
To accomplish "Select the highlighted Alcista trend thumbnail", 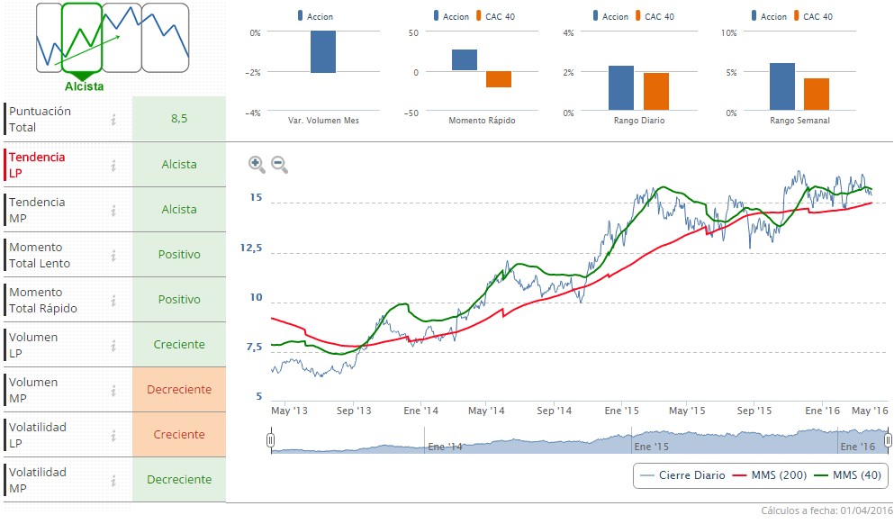I will coord(83,38).
